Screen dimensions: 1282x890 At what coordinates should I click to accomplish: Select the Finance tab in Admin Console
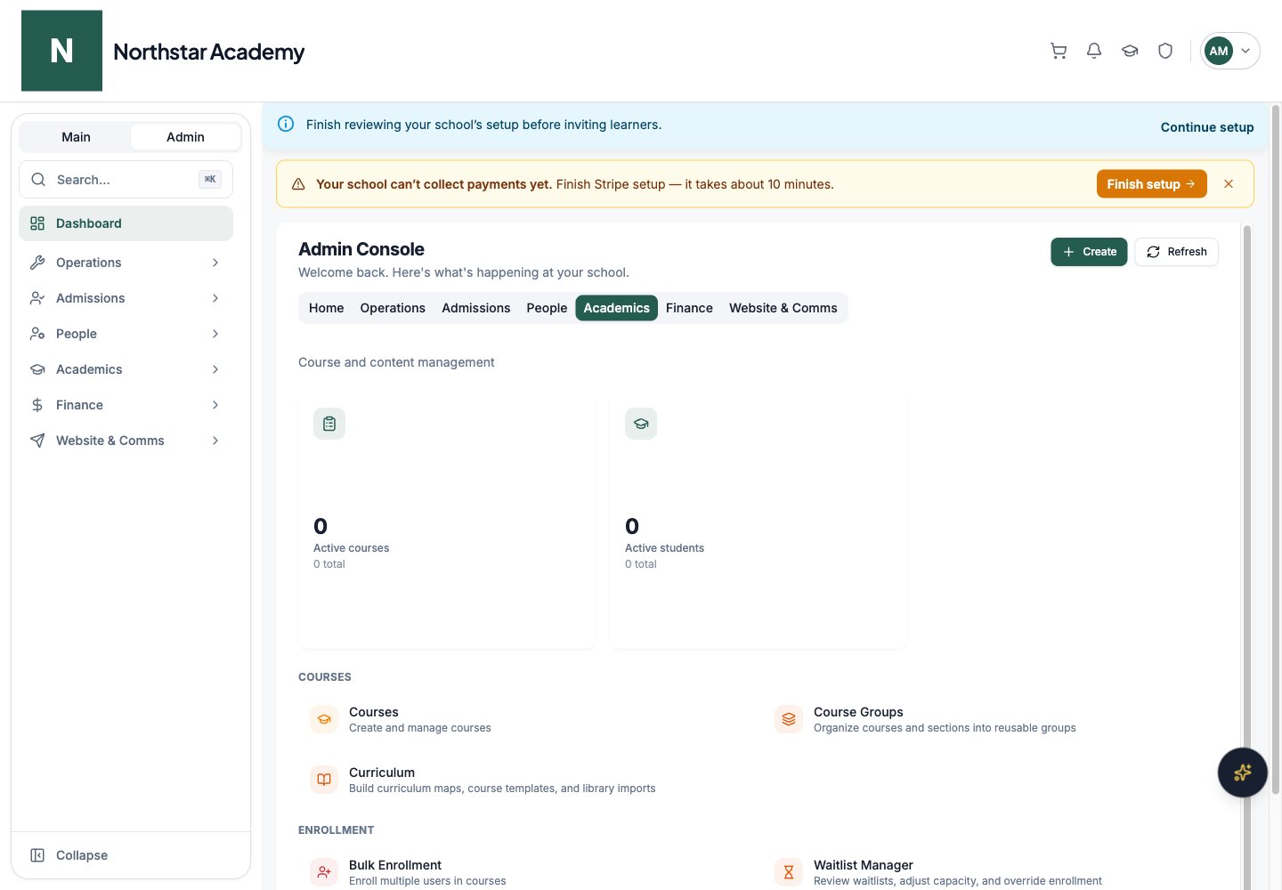(x=689, y=308)
